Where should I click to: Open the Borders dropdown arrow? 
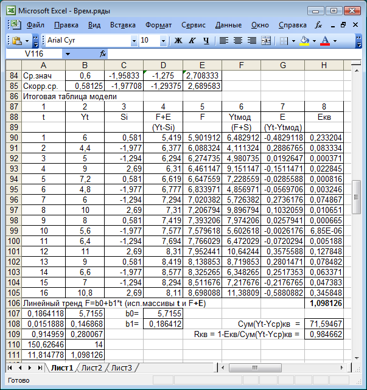tap(293, 41)
